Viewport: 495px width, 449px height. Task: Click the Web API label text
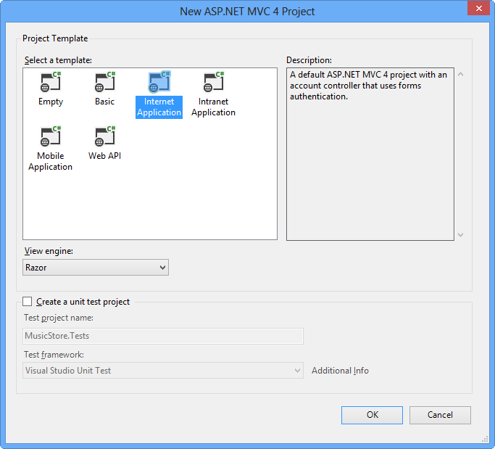tap(105, 156)
